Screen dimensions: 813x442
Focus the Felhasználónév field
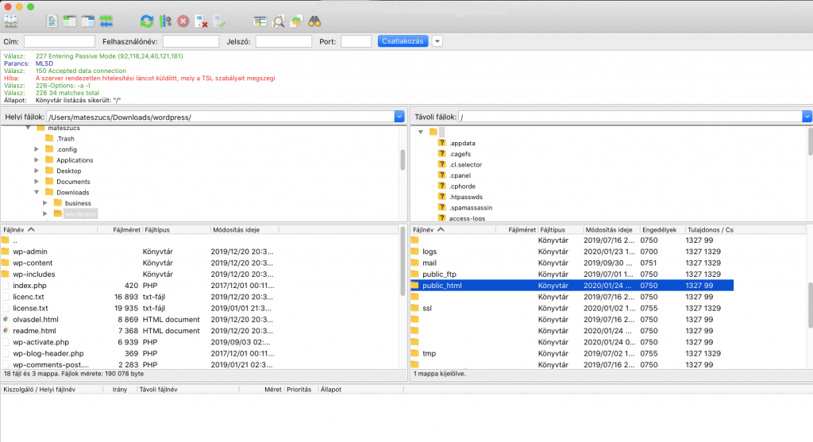191,41
